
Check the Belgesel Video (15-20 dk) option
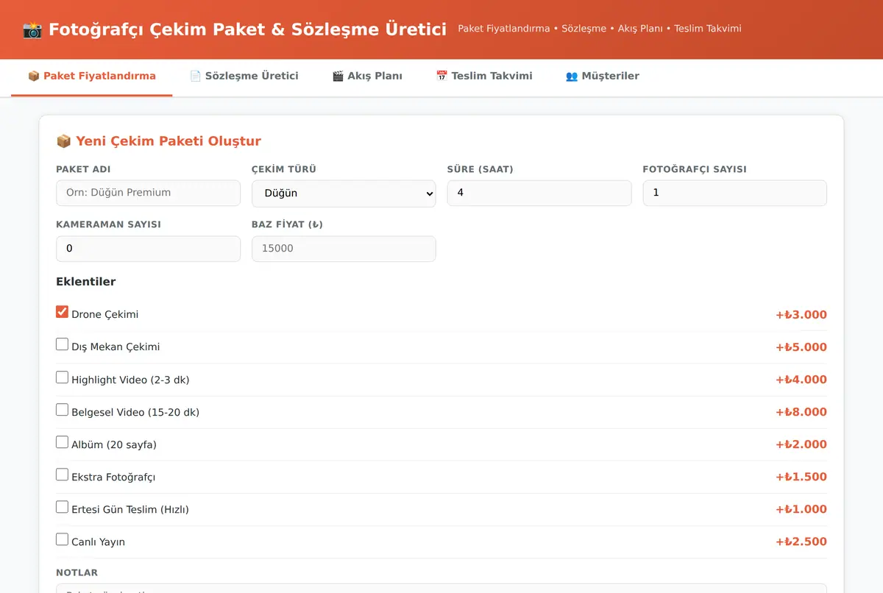[62, 409]
